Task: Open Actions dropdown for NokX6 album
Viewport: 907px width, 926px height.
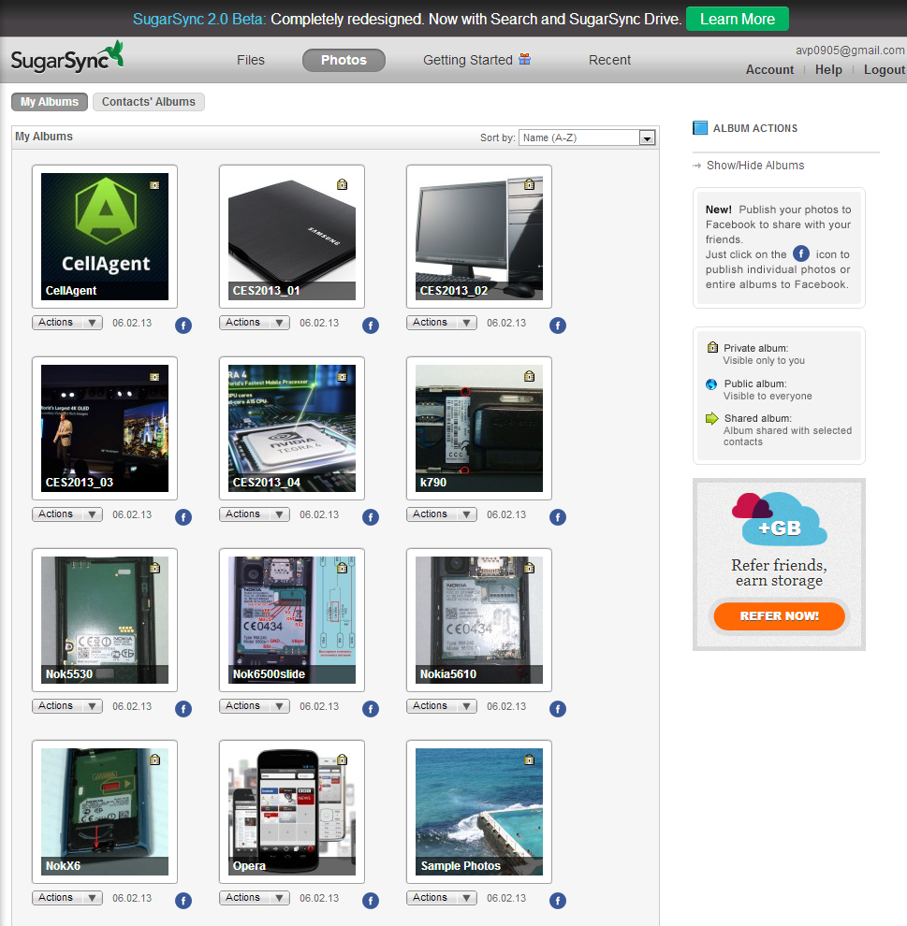Action: (67, 898)
